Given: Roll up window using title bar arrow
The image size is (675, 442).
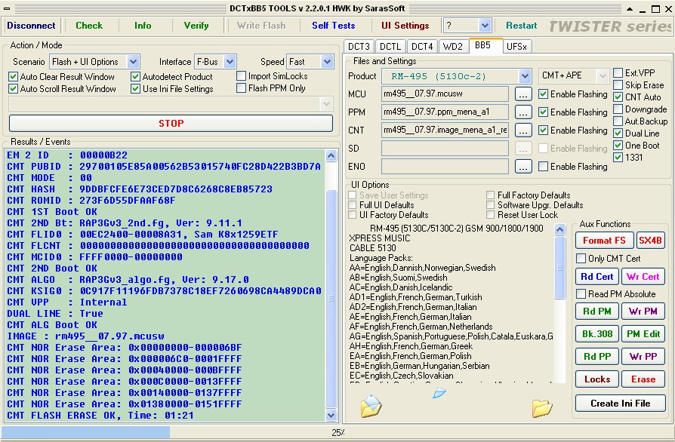Looking at the screenshot, I should tap(630, 8).
